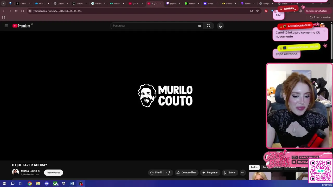Click the video player area
This screenshot has width=333, height=187.
pos(133,96)
